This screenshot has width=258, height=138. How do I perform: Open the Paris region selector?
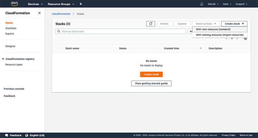click(228, 4)
